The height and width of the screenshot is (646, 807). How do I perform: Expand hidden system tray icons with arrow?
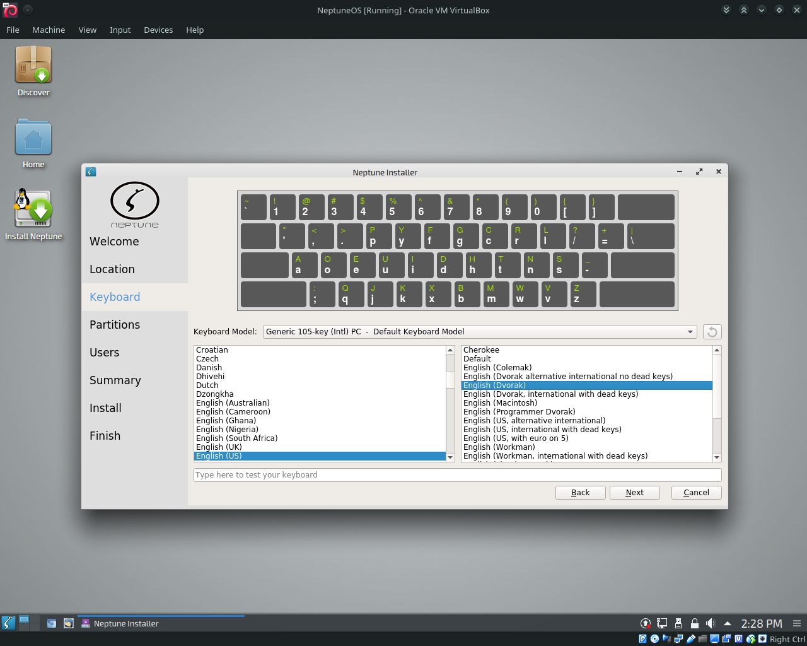click(728, 623)
